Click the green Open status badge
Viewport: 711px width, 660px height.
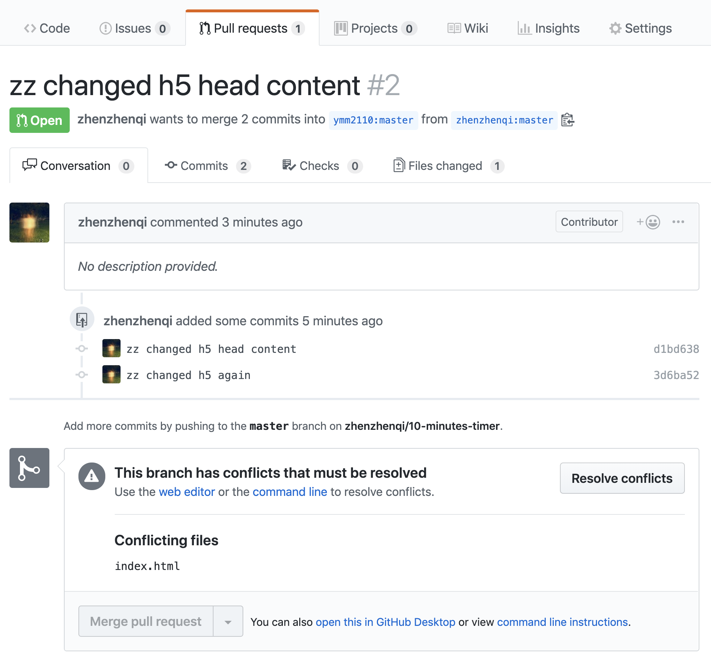(40, 120)
